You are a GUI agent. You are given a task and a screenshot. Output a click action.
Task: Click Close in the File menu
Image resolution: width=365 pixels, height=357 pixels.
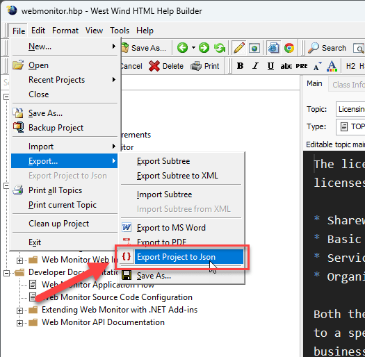click(x=64, y=94)
